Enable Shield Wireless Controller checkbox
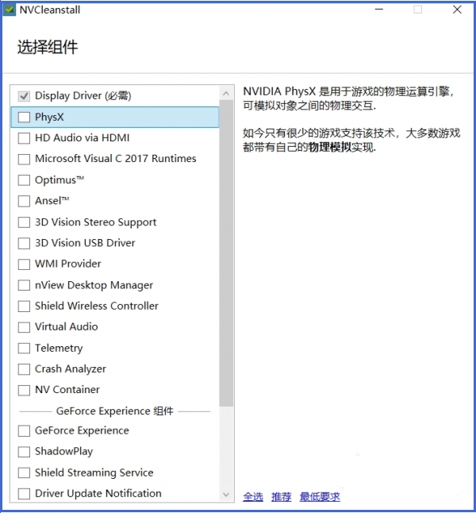This screenshot has height=513, width=476. tap(24, 307)
